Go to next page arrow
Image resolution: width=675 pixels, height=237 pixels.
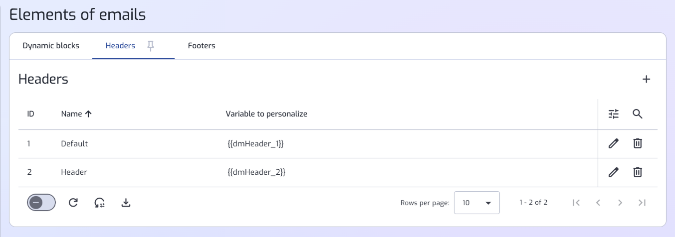620,203
